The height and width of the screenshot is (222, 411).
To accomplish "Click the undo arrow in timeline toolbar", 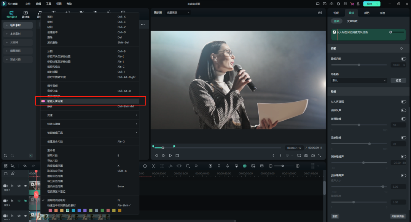I will coord(25,166).
